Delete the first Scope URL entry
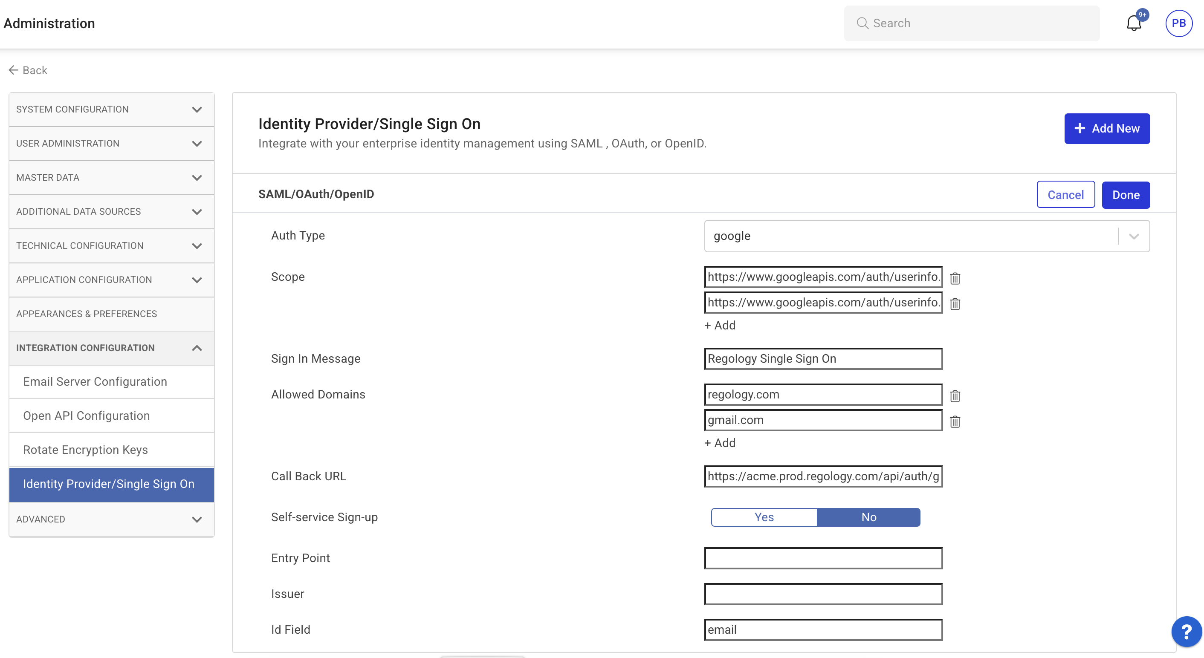The height and width of the screenshot is (658, 1204). pyautogui.click(x=955, y=278)
